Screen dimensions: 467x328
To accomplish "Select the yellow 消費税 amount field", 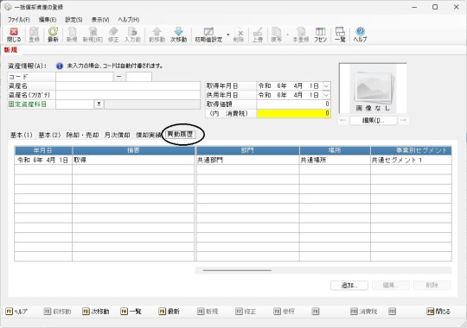I will coord(293,113).
